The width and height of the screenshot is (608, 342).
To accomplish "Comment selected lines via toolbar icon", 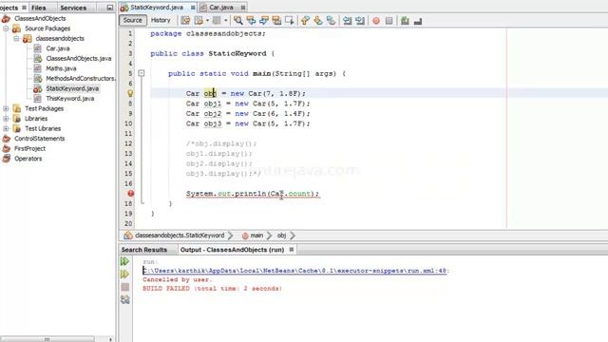I will point(405,21).
